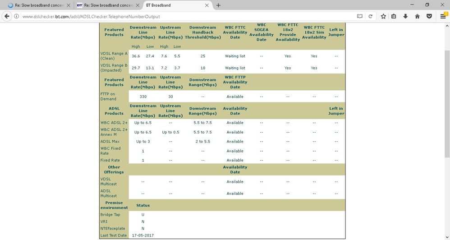
Task: Click the 36.6 downstream high value
Action: 136,56
